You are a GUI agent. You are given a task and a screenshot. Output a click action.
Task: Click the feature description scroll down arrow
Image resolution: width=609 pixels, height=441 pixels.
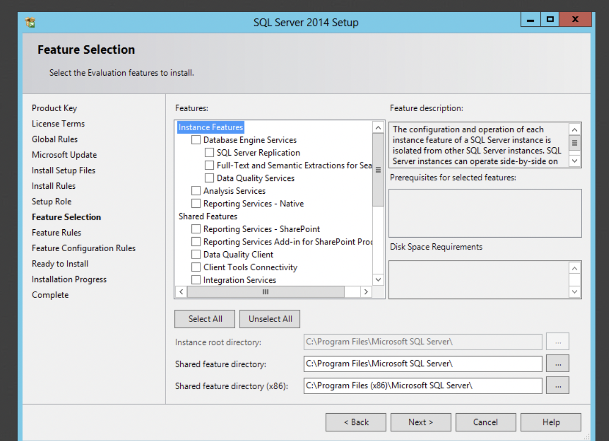click(575, 160)
